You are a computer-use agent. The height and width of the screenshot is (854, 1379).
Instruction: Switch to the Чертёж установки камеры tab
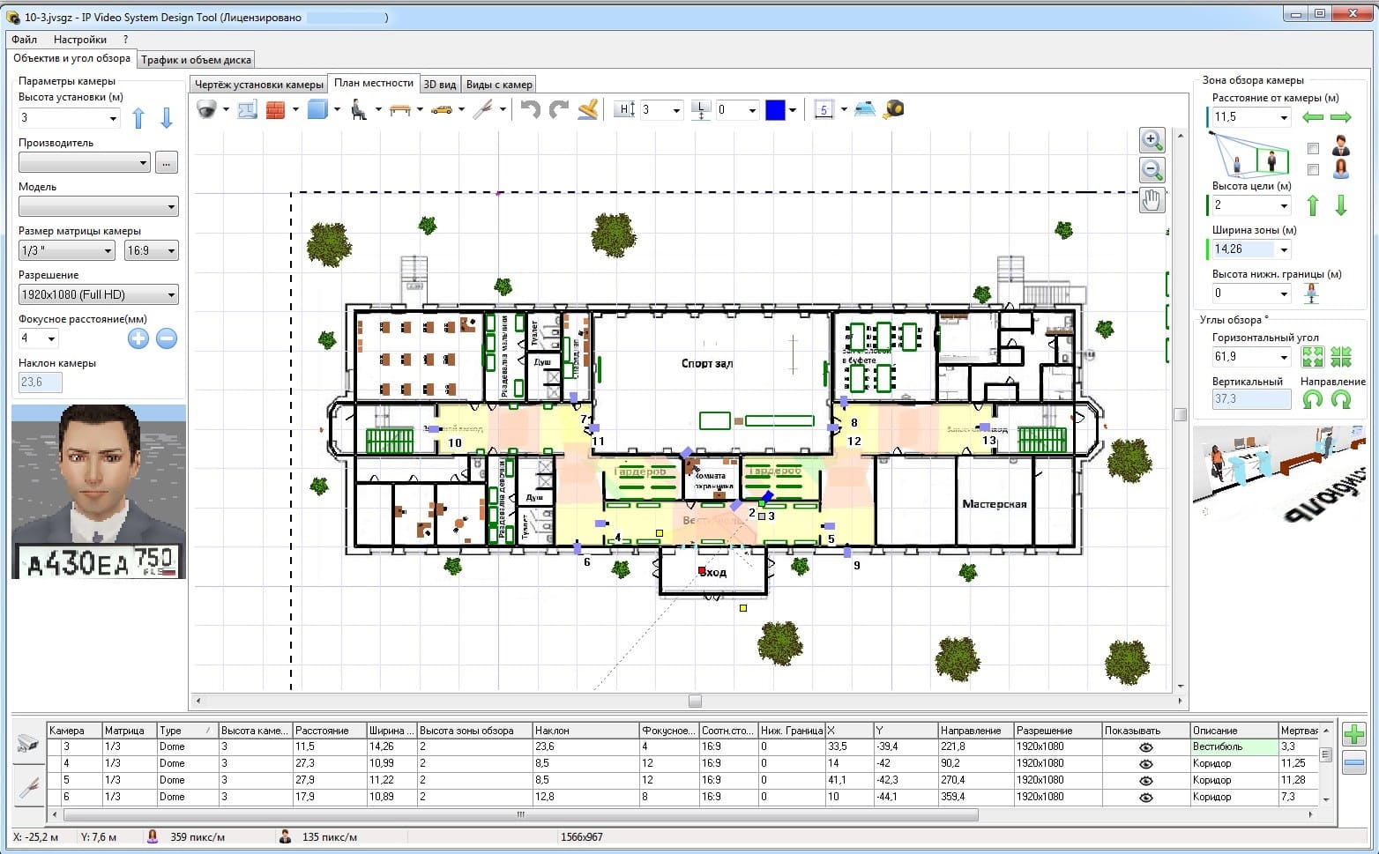(258, 85)
